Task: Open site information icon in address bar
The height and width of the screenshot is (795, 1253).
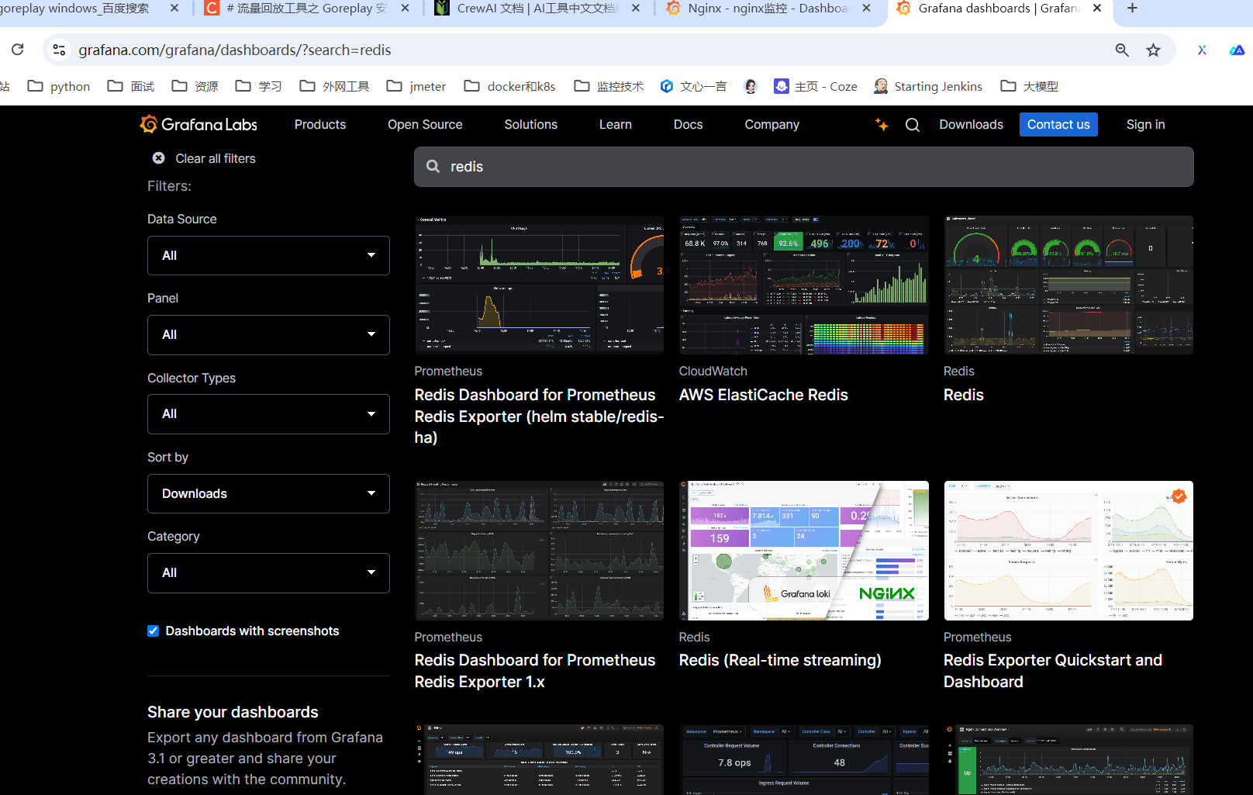Action: click(x=59, y=50)
